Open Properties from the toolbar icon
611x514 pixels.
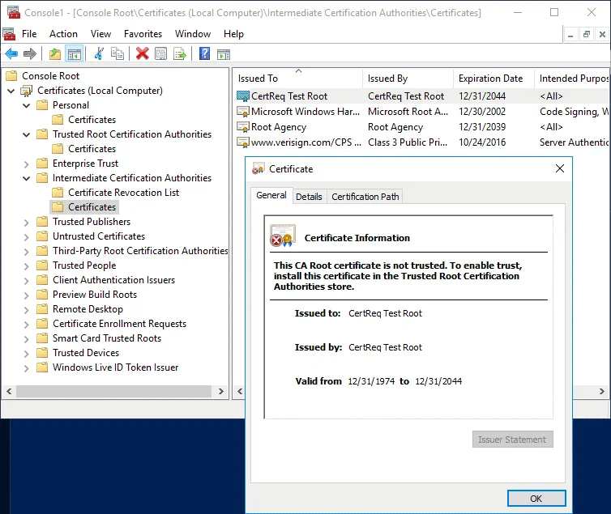tap(160, 54)
